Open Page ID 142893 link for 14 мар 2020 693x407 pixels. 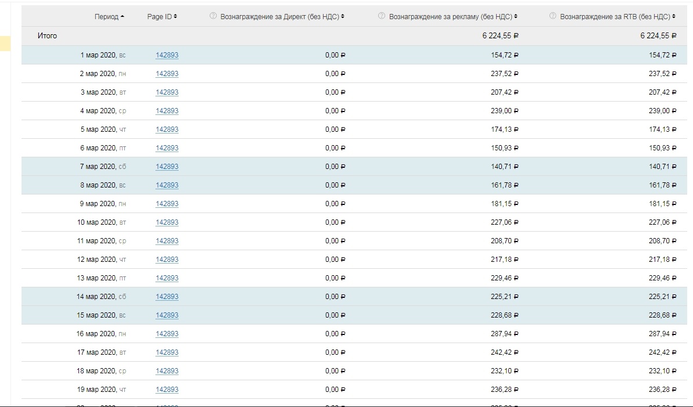tap(167, 297)
